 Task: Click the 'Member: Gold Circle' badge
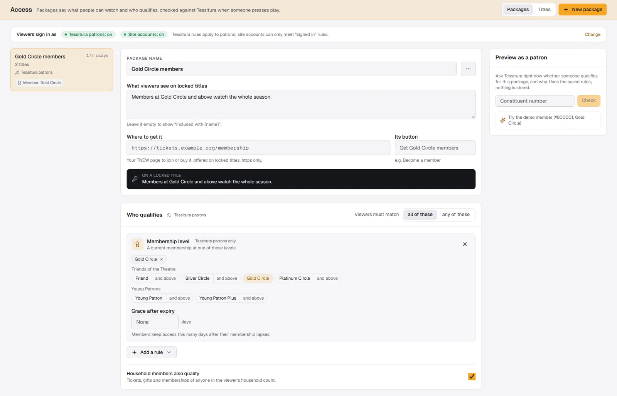click(39, 83)
